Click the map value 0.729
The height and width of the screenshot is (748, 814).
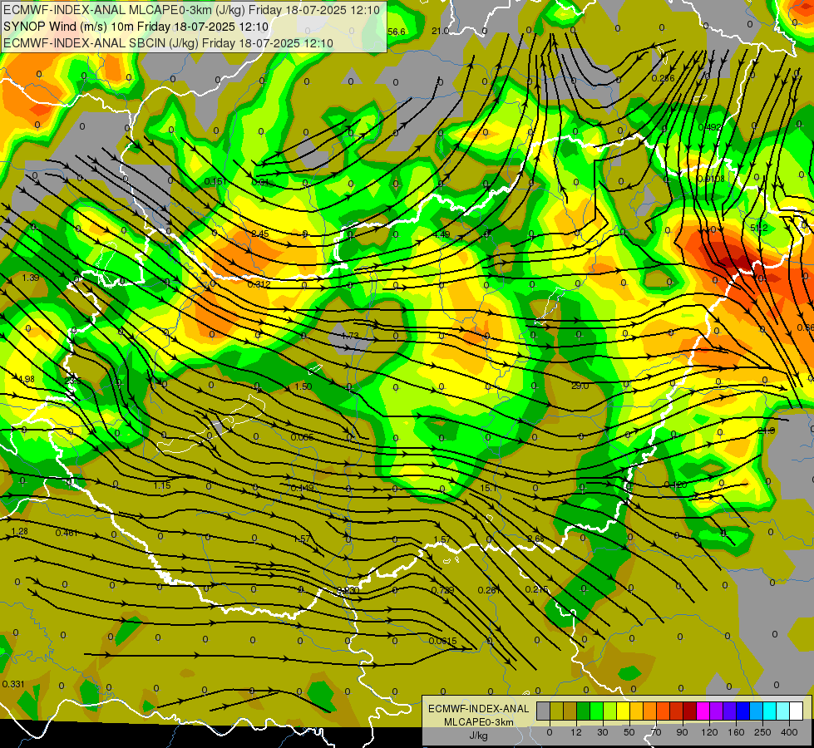(x=443, y=590)
